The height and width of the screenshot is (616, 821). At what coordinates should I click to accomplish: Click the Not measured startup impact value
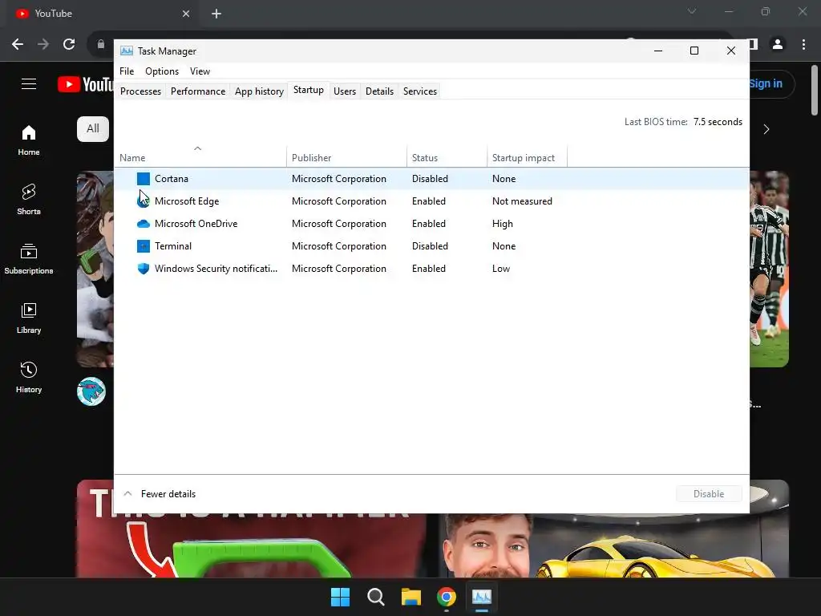522,201
